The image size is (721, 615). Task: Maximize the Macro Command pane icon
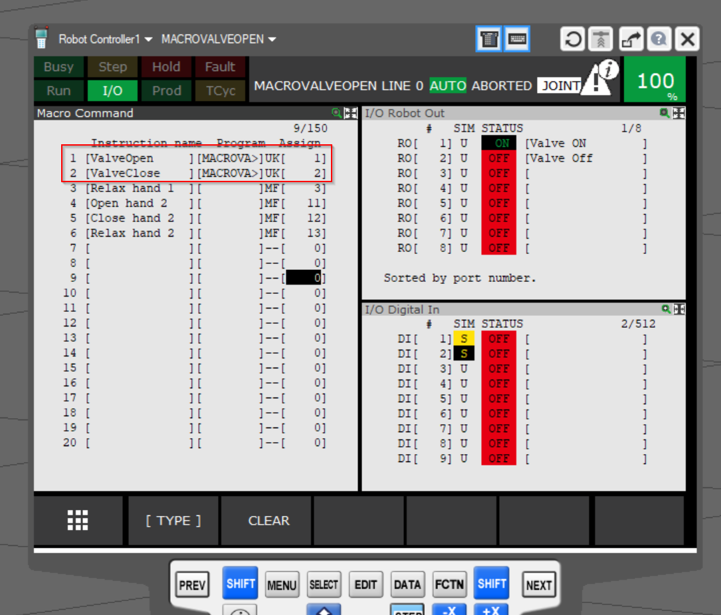click(351, 113)
